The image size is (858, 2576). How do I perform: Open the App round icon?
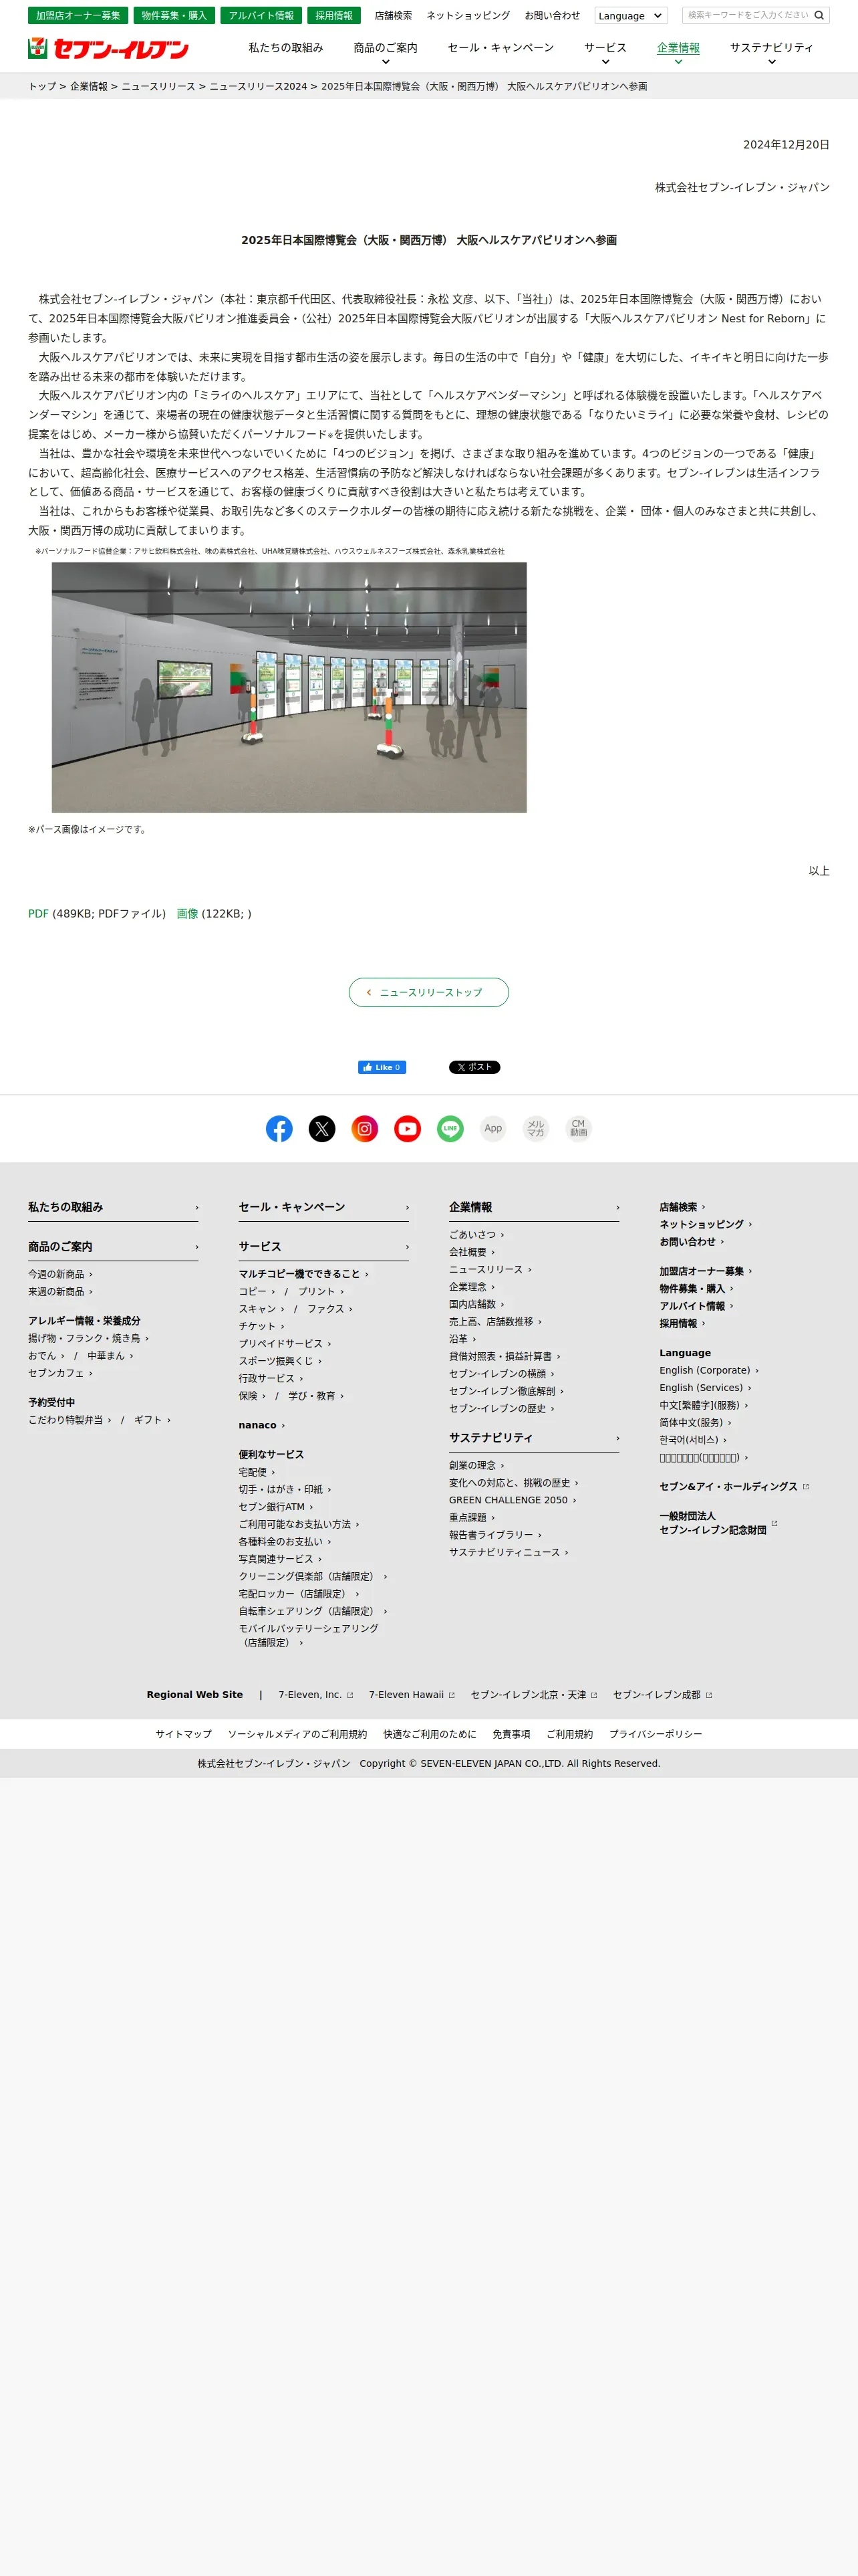click(493, 1128)
